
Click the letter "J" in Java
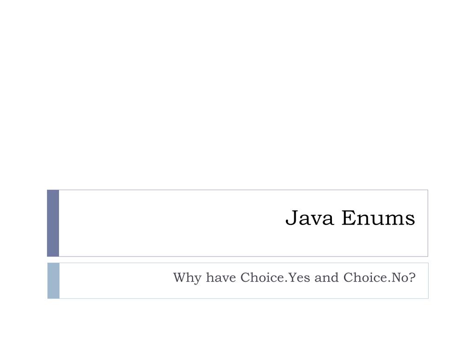(291, 218)
